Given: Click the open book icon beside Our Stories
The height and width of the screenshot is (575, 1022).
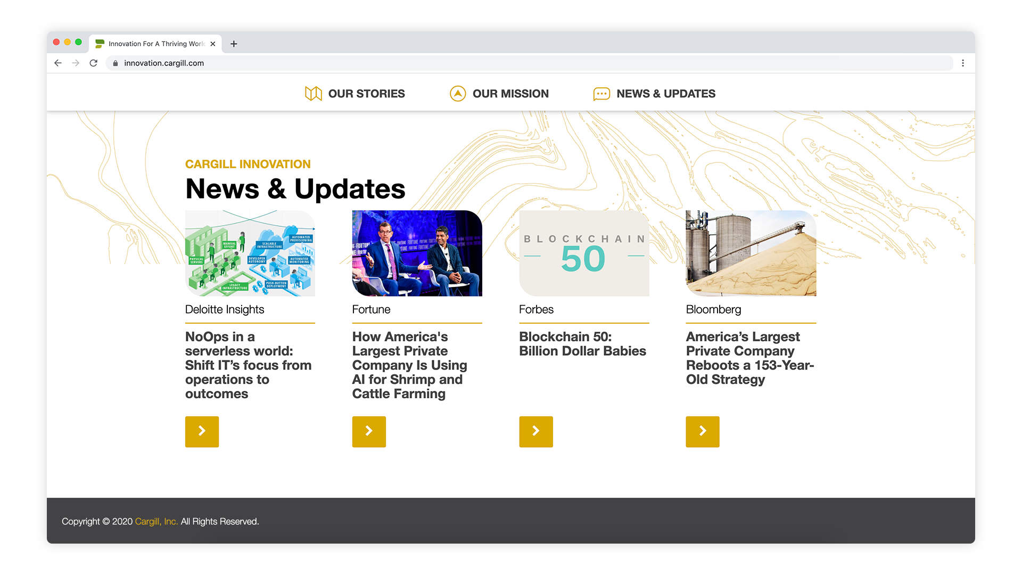Looking at the screenshot, I should pos(313,94).
